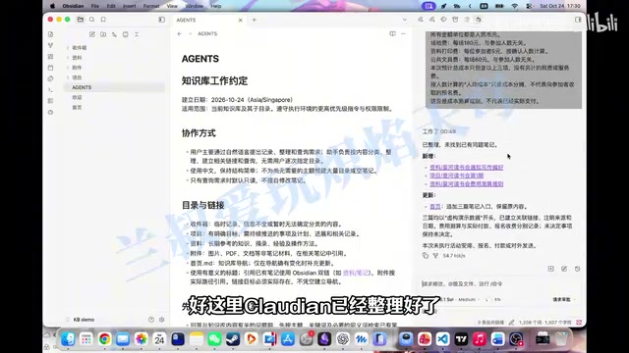Open the tab list dropdown chevron

[404, 20]
